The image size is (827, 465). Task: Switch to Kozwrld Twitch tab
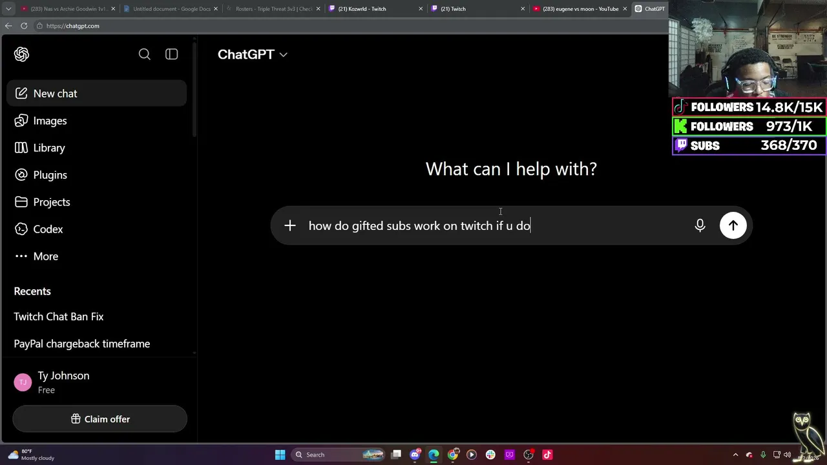point(377,9)
